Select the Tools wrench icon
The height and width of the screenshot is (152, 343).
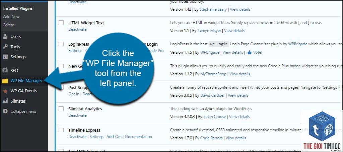5,47
